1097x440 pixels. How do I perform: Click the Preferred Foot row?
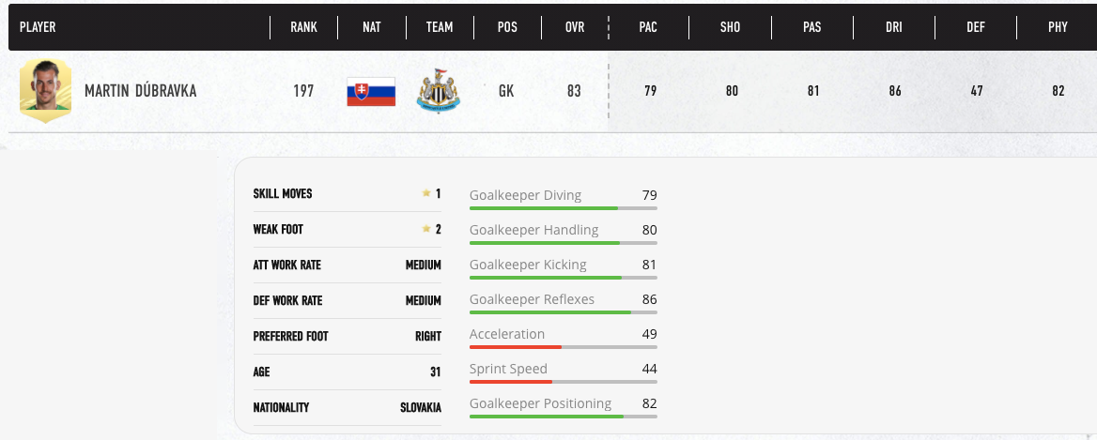(x=347, y=336)
